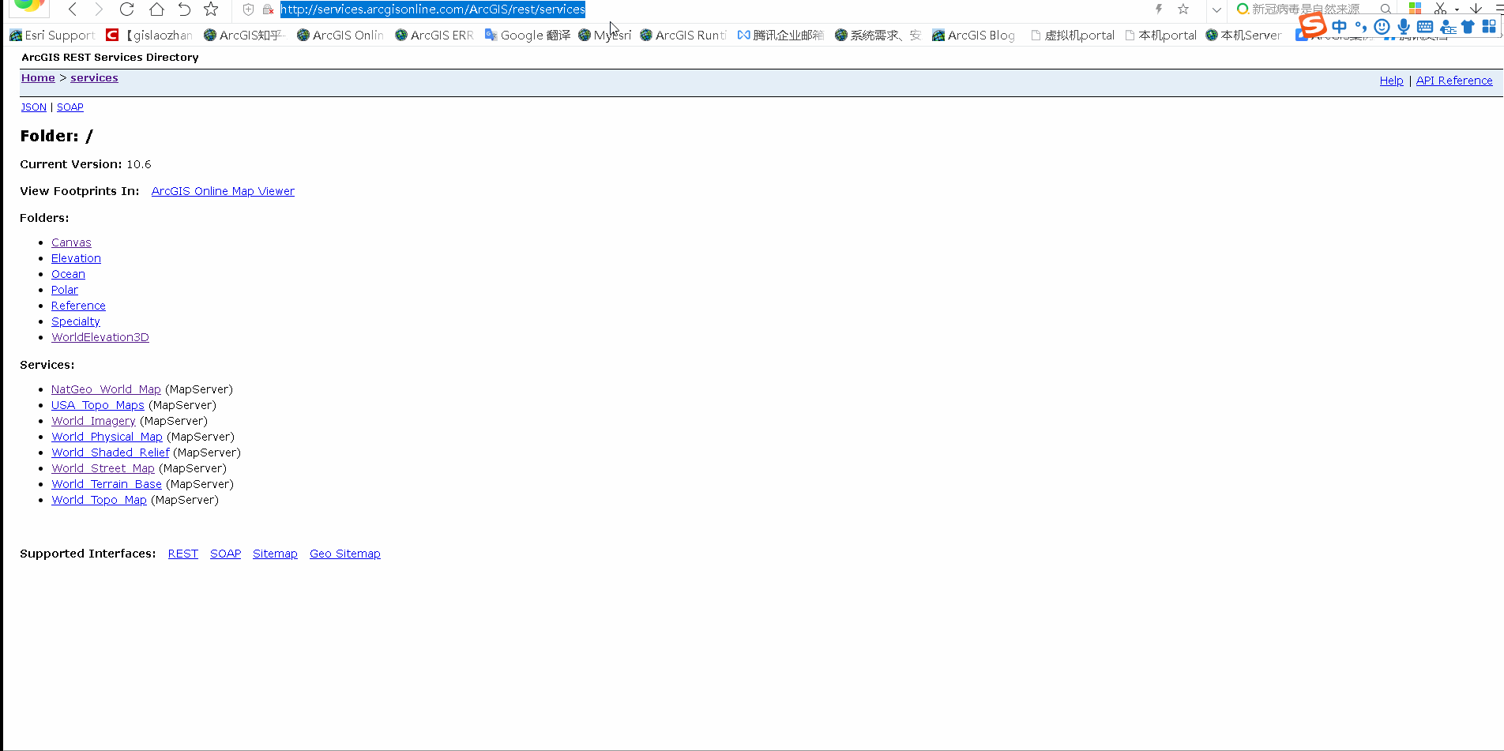
Task: Bookmark page with star at address bar end
Action: pyautogui.click(x=1183, y=9)
